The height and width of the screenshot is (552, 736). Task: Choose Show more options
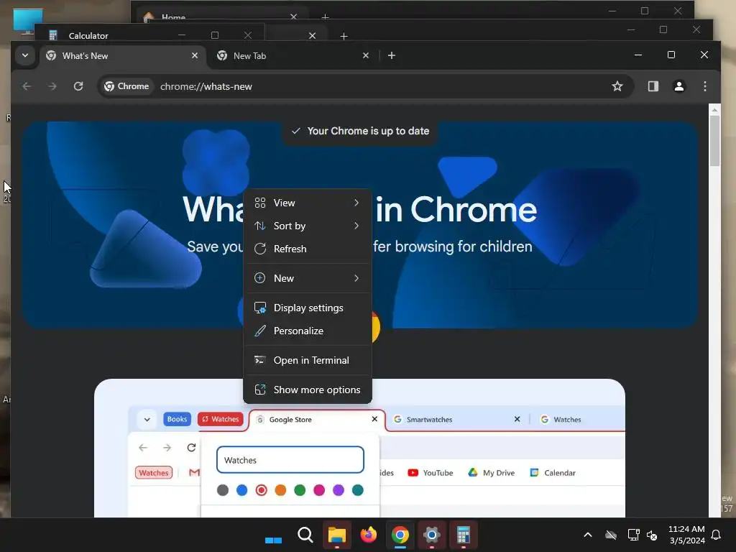click(x=308, y=390)
